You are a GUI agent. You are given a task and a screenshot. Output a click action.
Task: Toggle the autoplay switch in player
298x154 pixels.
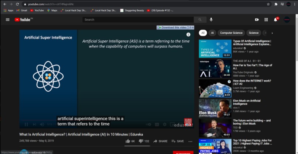click(148, 124)
